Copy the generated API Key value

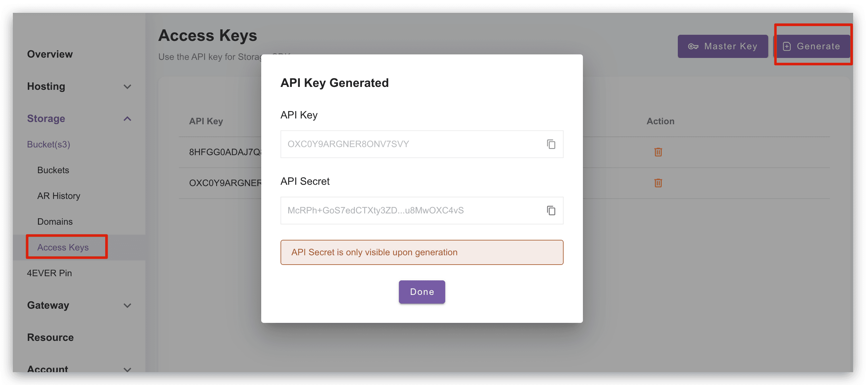pos(551,144)
